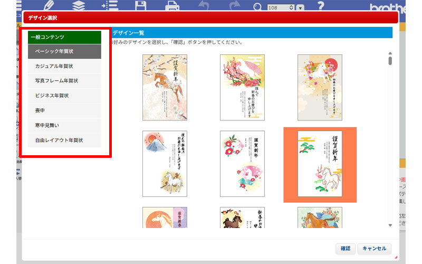Click the undo arrow icon
Viewport: 422px width, 264px height.
pos(204,6)
